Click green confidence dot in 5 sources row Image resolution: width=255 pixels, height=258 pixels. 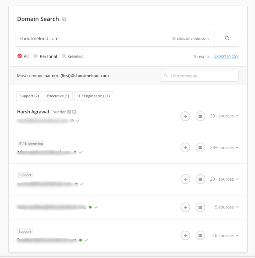click(x=90, y=207)
